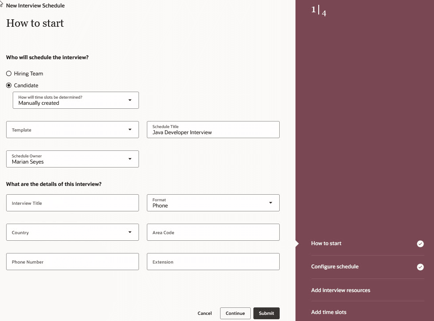
Task: Click the Continue button
Action: (x=235, y=313)
